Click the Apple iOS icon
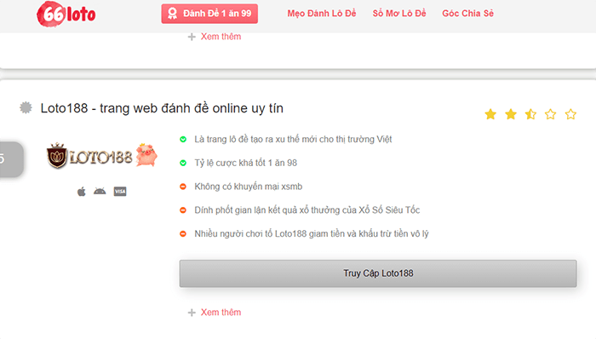This screenshot has width=596, height=339. pyautogui.click(x=82, y=192)
